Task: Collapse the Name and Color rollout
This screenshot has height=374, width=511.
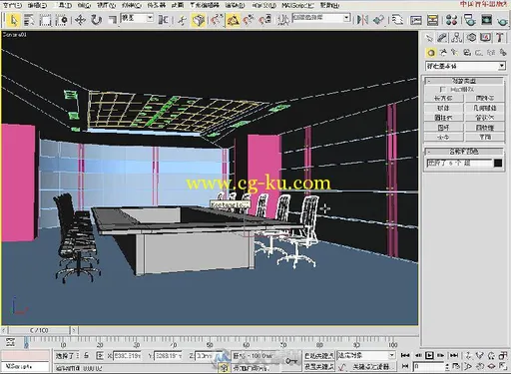Action: click(x=464, y=152)
